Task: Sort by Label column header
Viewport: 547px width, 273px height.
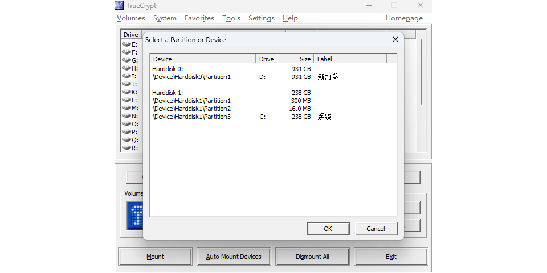Action: (x=350, y=59)
